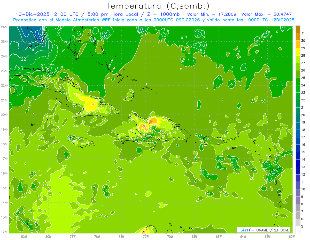Click the '60W' longitude label

tap(292, 236)
